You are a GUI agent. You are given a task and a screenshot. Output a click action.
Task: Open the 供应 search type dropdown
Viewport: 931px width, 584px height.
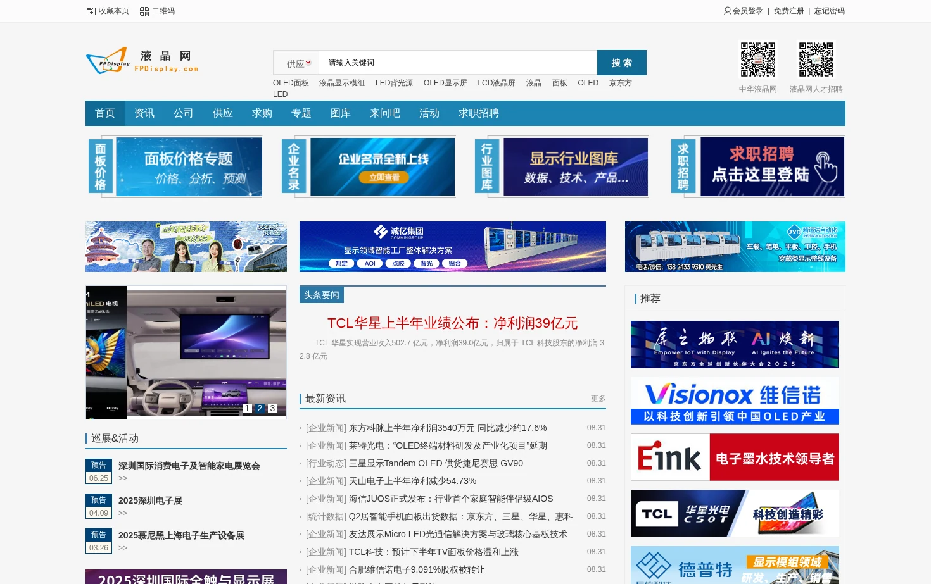(298, 63)
